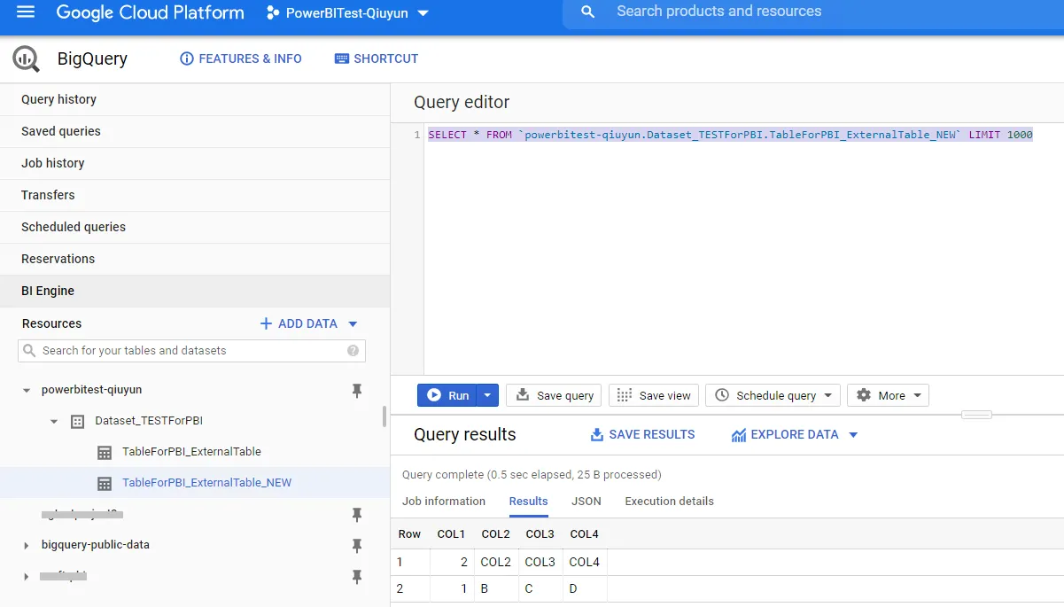The height and width of the screenshot is (607, 1064).
Task: Click cell value B in row 2
Action: [x=485, y=588]
